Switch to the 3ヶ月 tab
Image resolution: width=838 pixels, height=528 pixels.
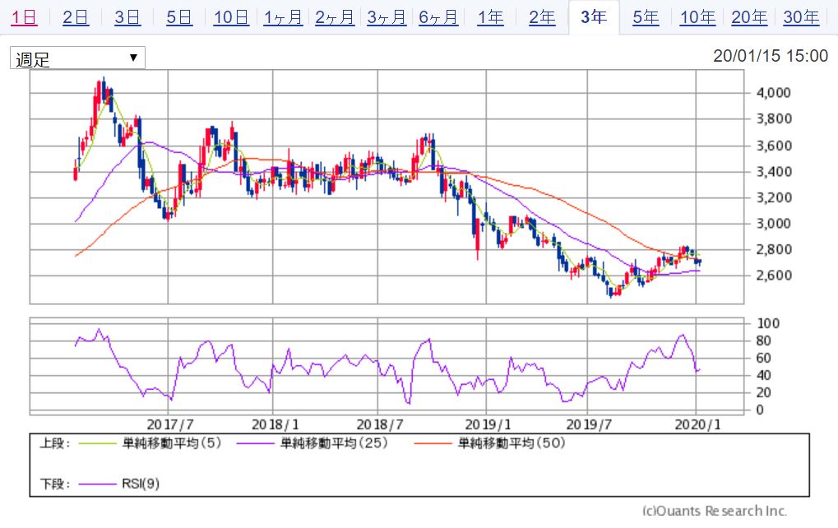pos(387,17)
